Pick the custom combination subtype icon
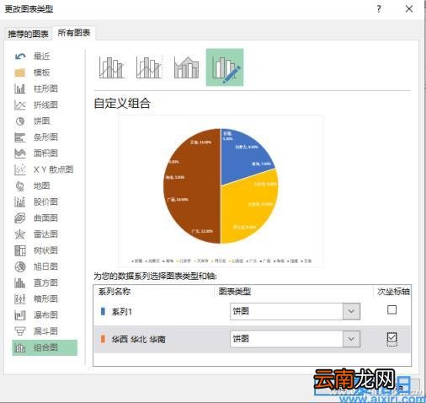The image size is (426, 403). [x=225, y=67]
